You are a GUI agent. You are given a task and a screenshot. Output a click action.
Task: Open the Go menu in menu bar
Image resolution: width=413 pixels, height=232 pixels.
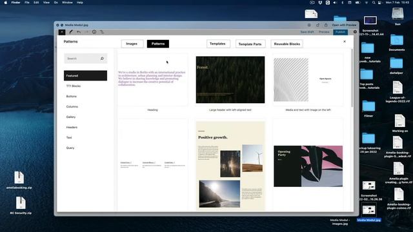[x=56, y=3]
